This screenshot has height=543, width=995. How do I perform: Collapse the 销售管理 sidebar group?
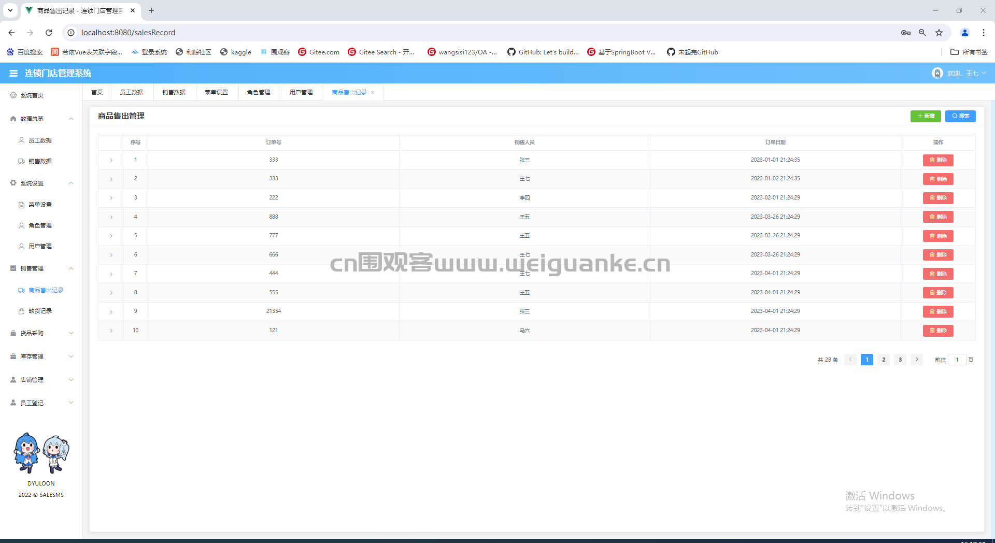pyautogui.click(x=41, y=268)
